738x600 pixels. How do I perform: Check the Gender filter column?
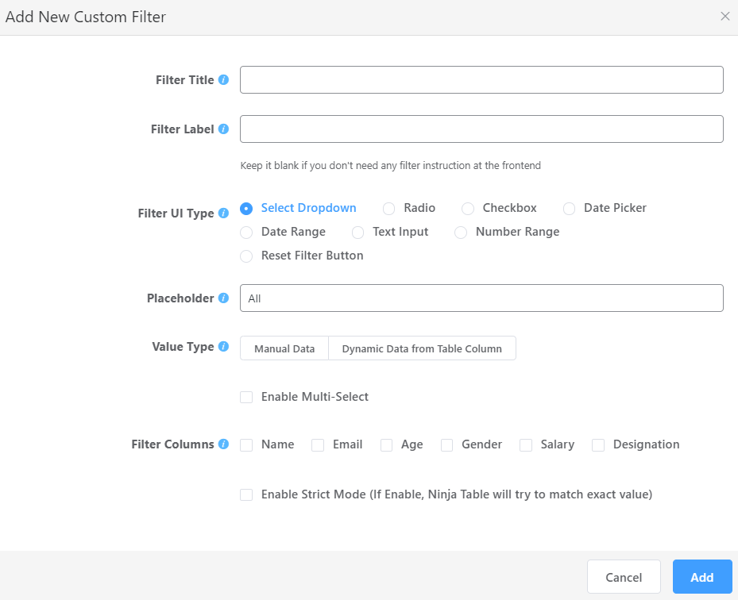(x=446, y=445)
